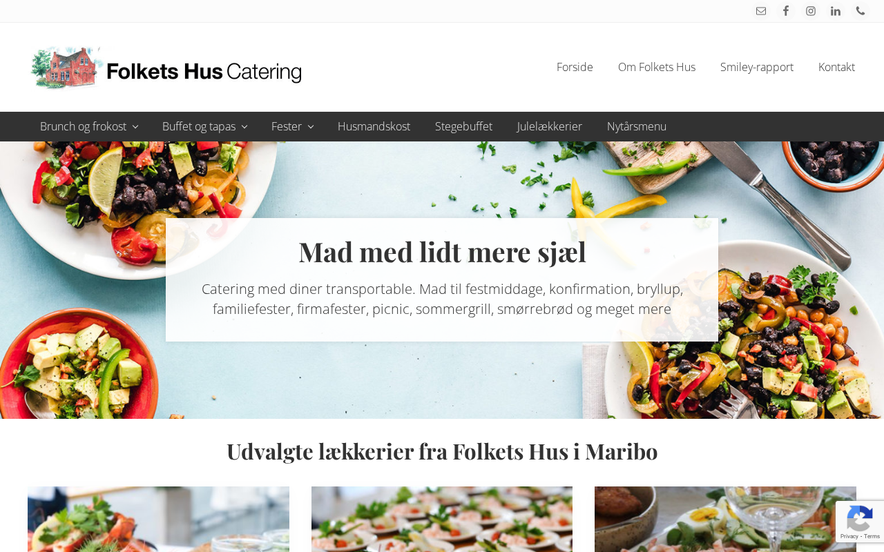Select the Nytårsmenu menu item
The height and width of the screenshot is (552, 884).
(637, 126)
